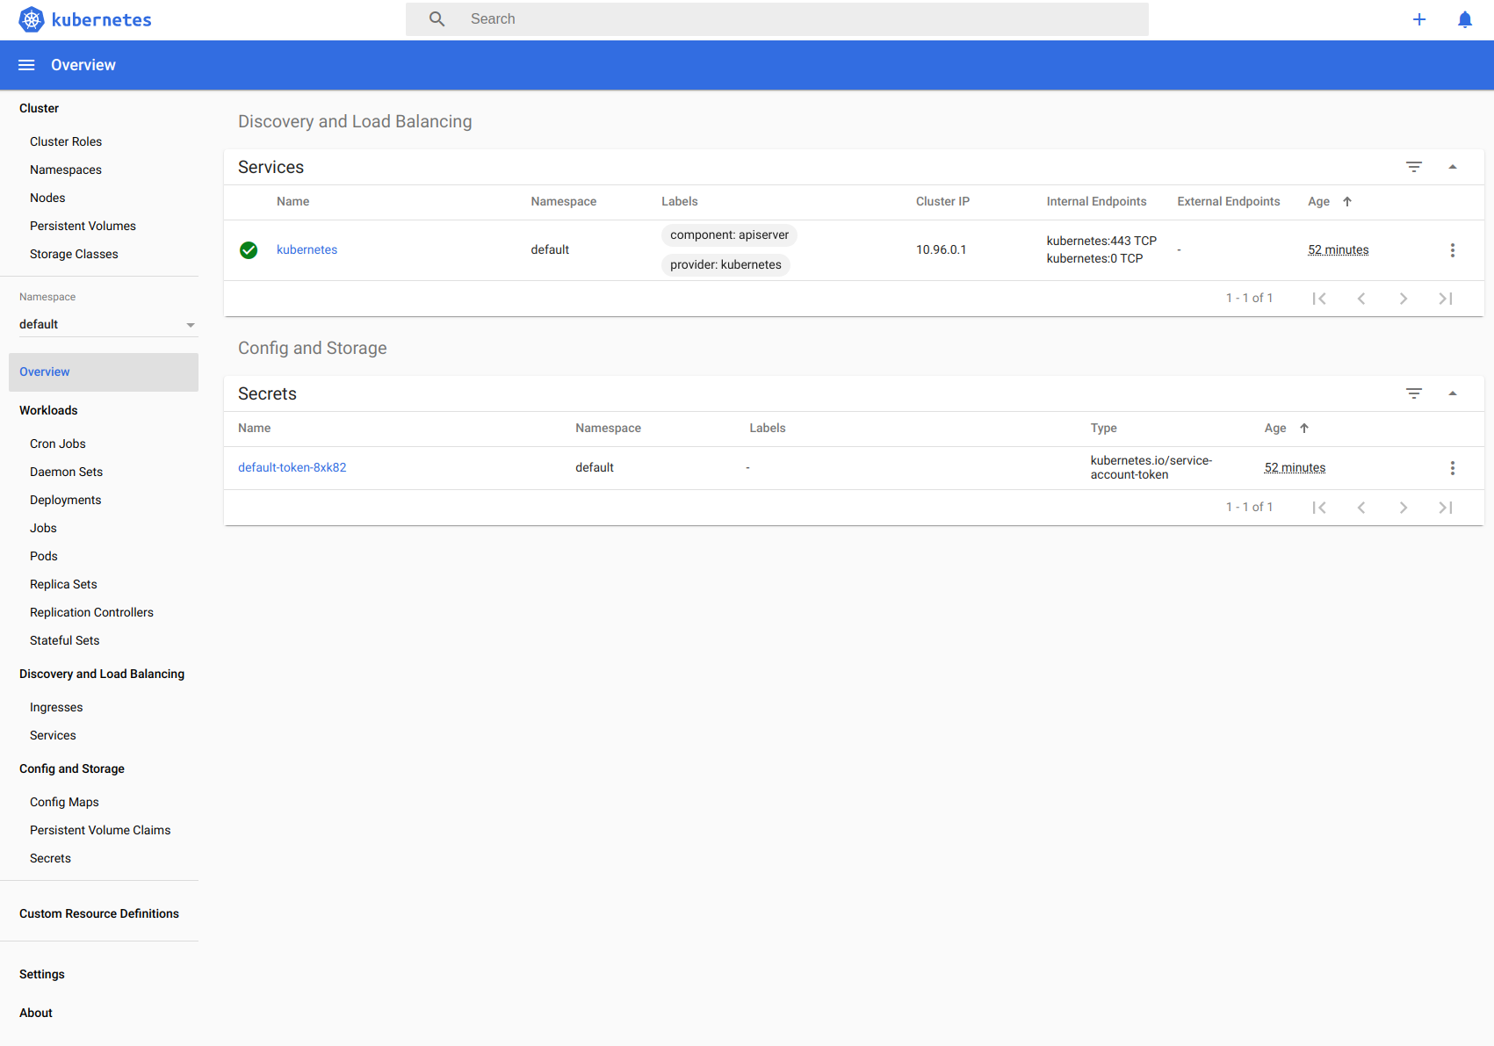This screenshot has height=1046, width=1494.
Task: Open actions menu for default-token-8xk82 secret
Action: click(1453, 468)
